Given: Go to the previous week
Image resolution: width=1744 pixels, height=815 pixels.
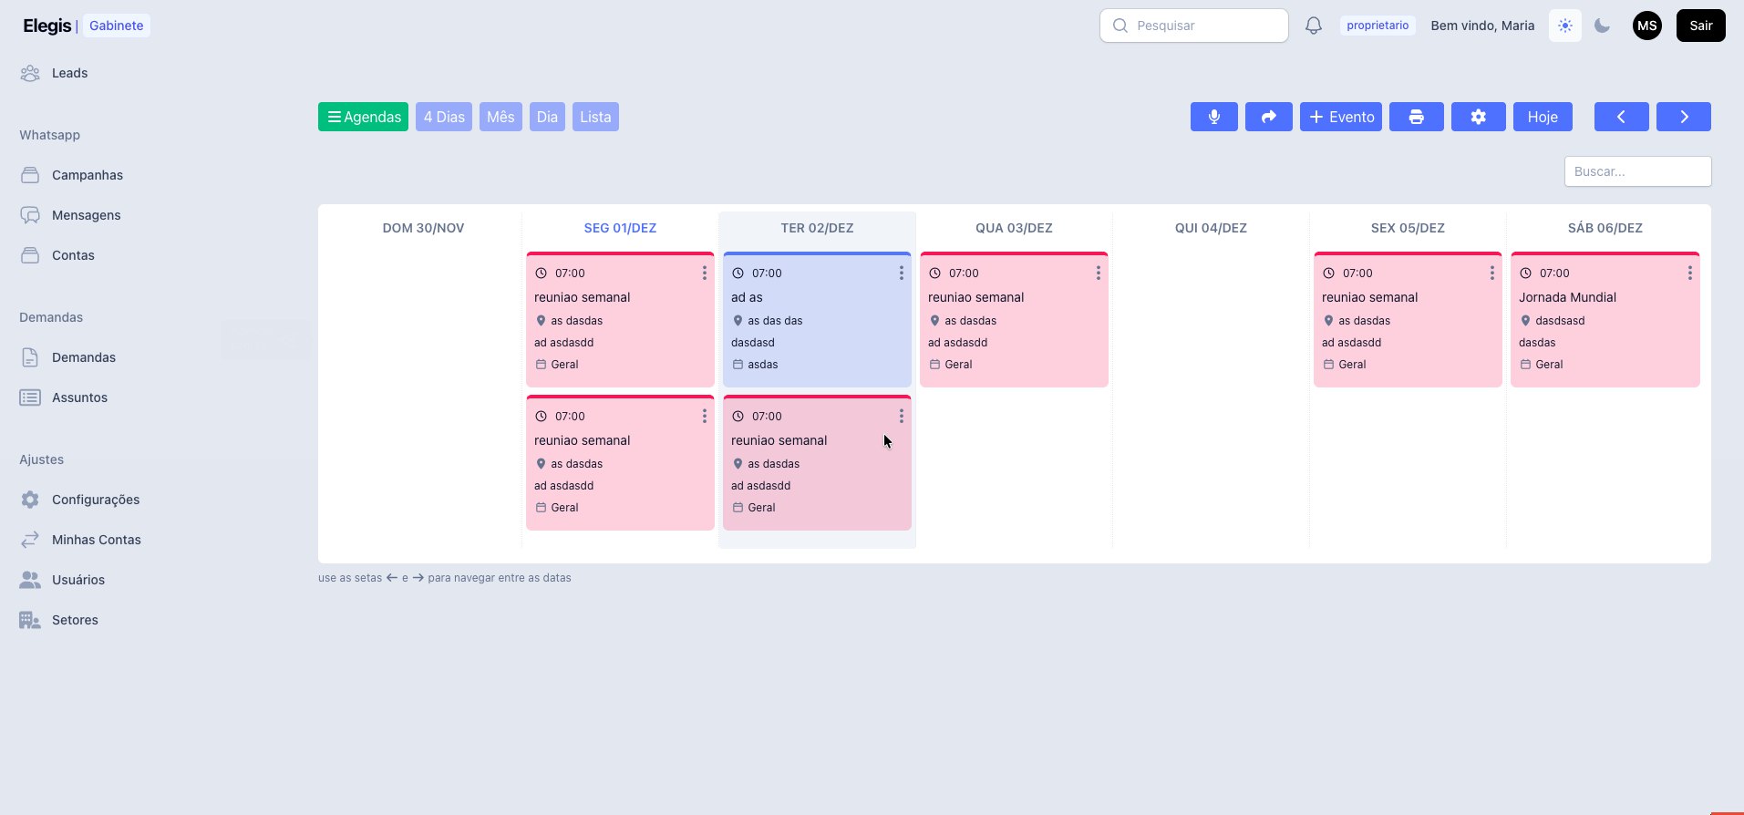Looking at the screenshot, I should 1621,117.
